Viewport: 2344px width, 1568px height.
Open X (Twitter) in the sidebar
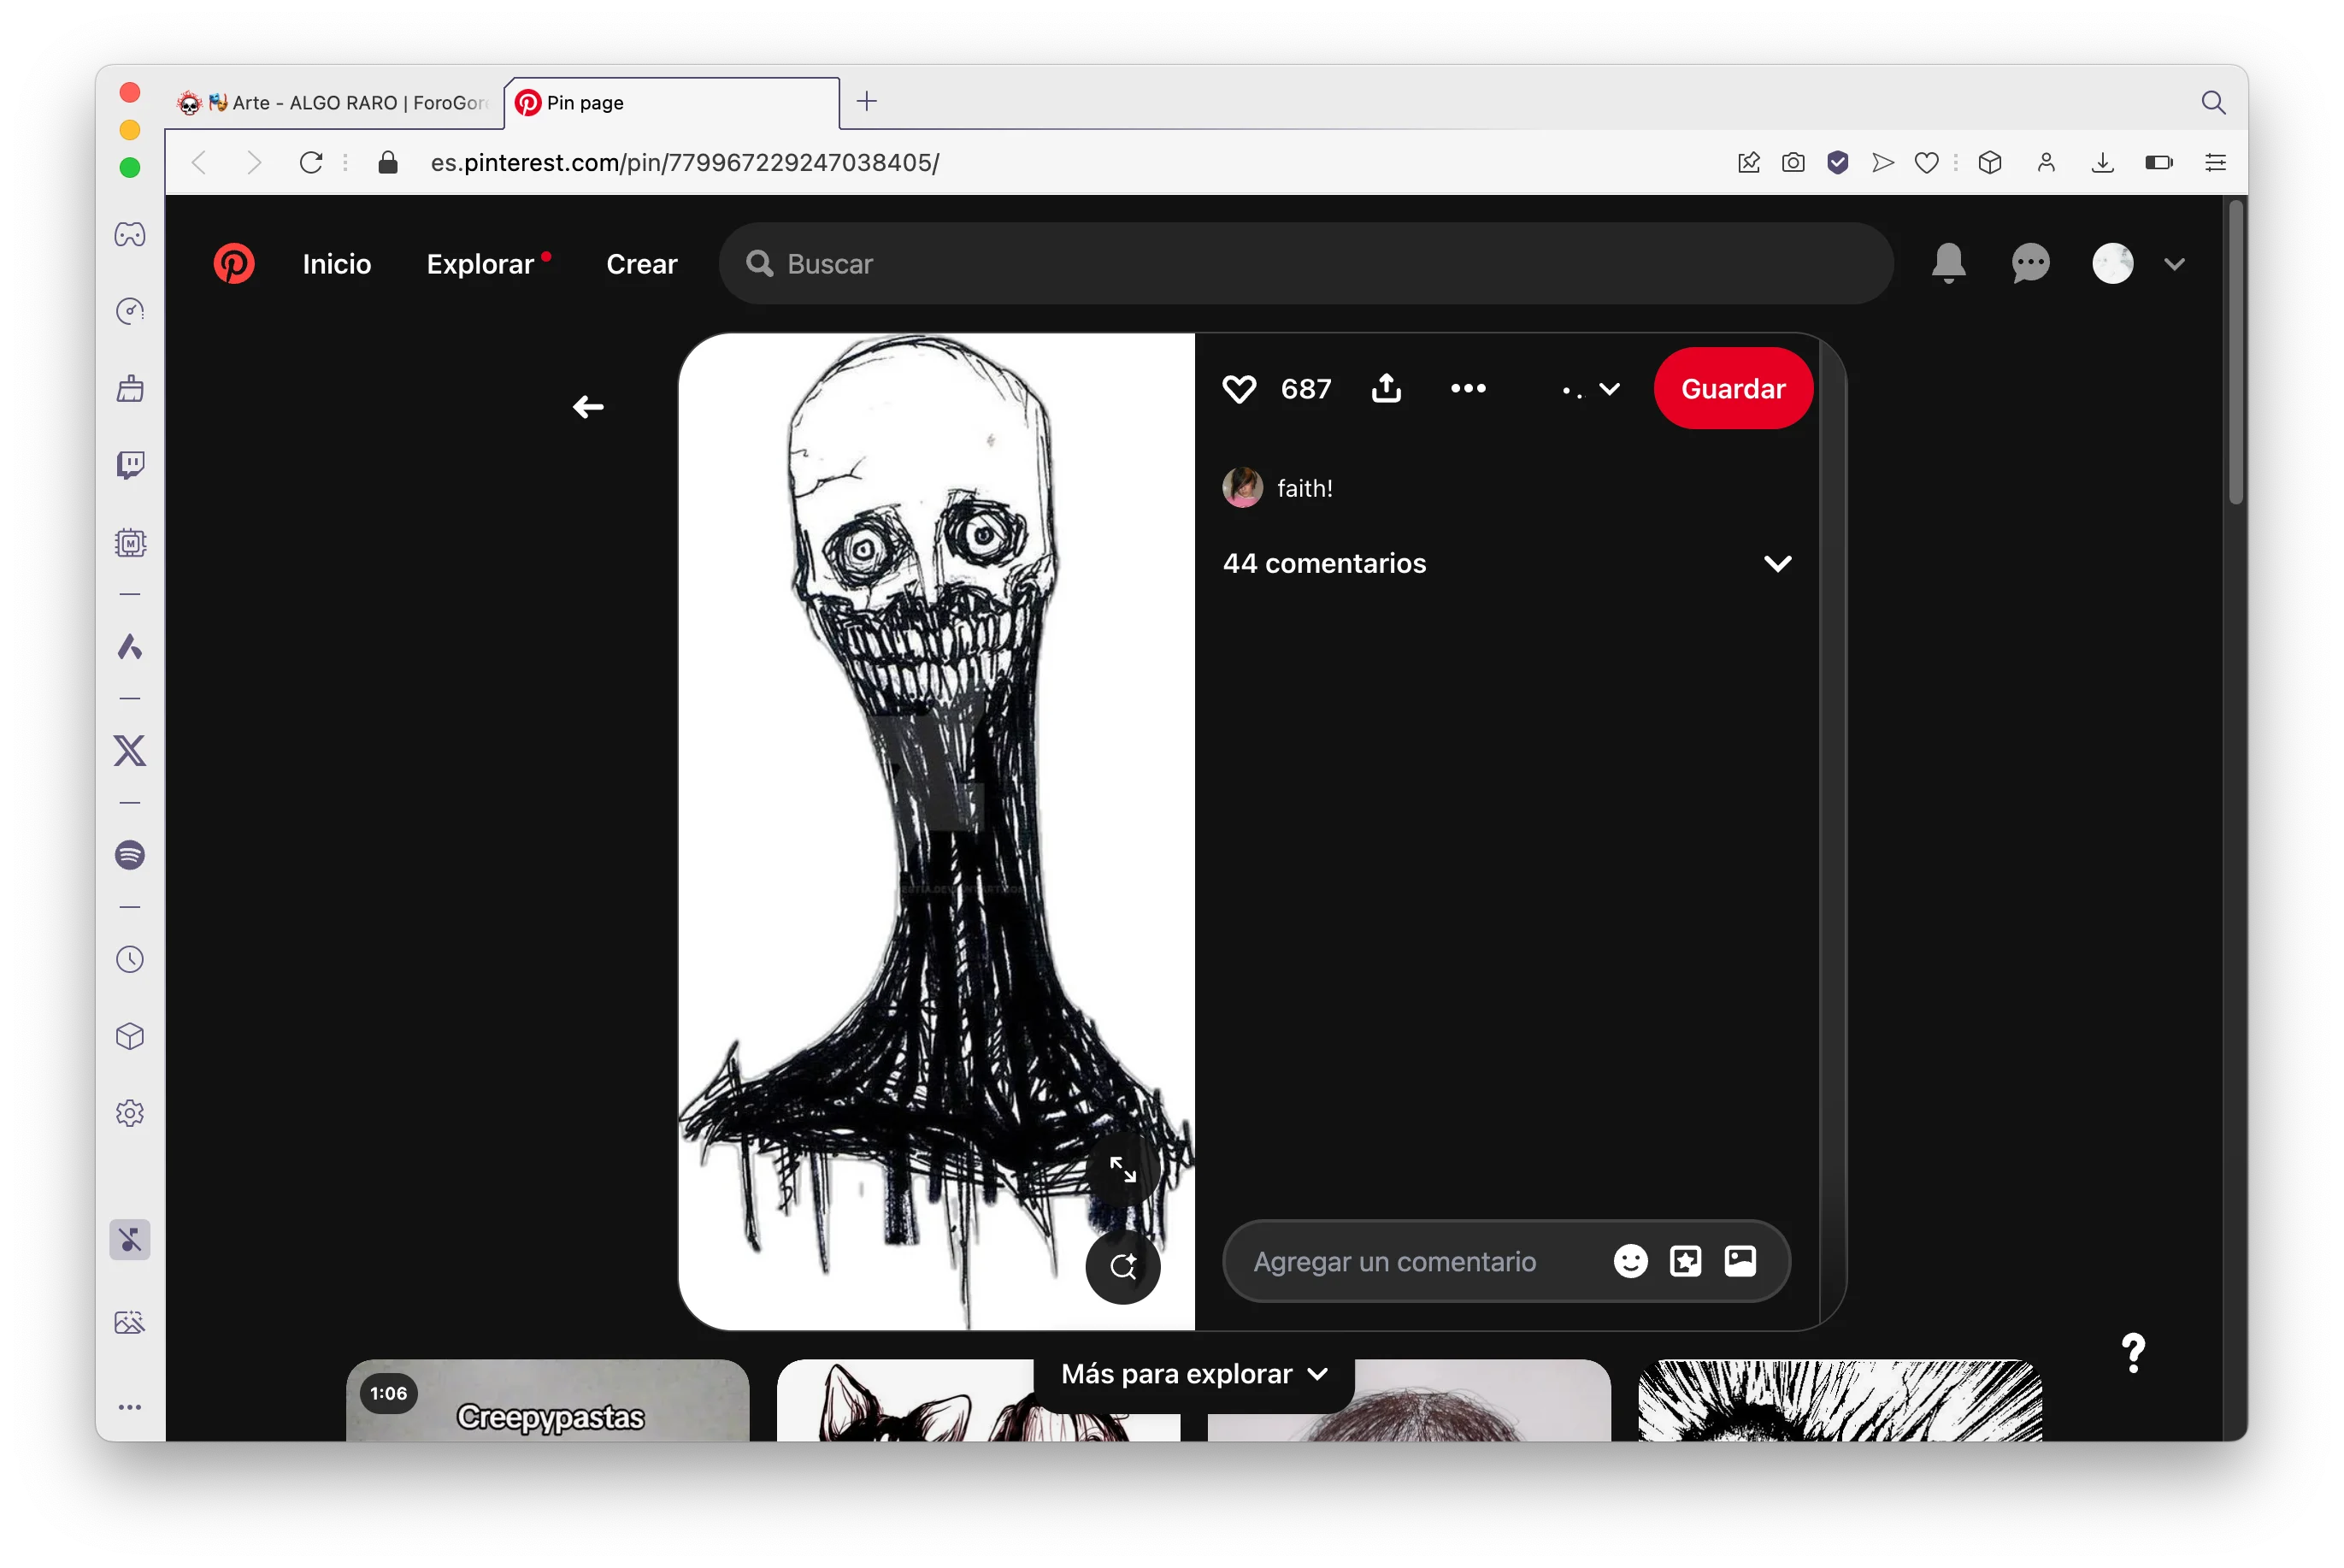(x=130, y=751)
